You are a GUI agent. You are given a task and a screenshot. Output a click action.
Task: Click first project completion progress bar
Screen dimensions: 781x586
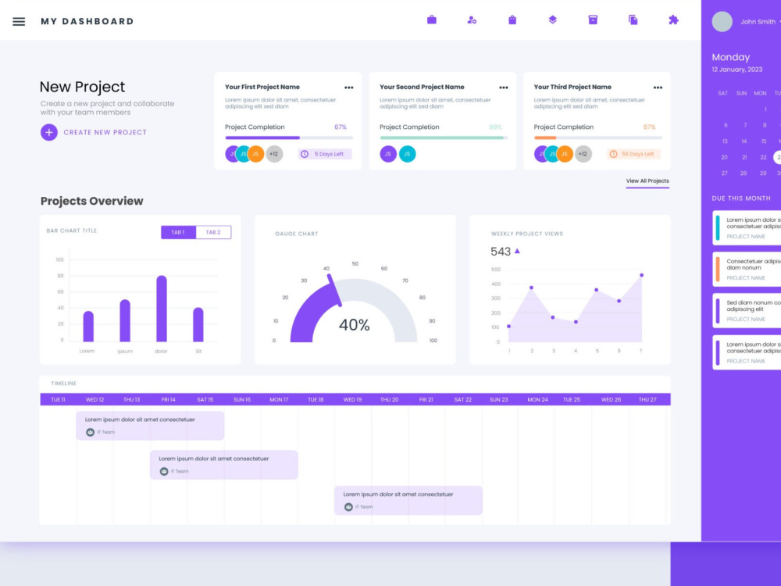[289, 138]
